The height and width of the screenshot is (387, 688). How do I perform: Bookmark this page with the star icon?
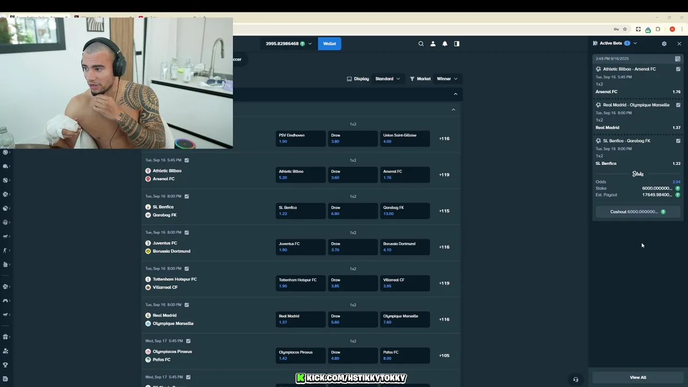point(625,30)
